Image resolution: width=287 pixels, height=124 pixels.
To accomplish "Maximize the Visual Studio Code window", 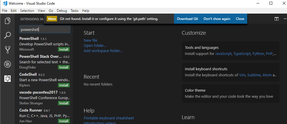I will (271, 3).
